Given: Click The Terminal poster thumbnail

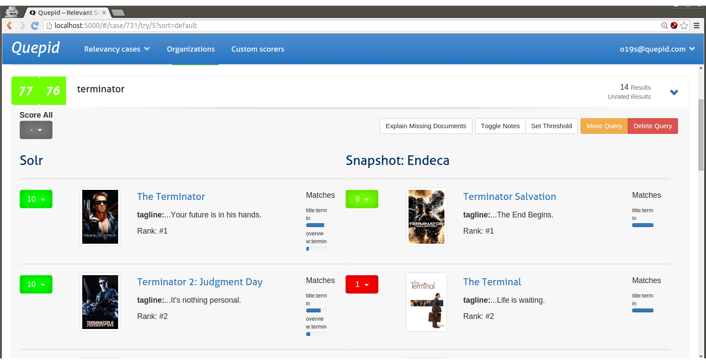Looking at the screenshot, I should pos(426,302).
